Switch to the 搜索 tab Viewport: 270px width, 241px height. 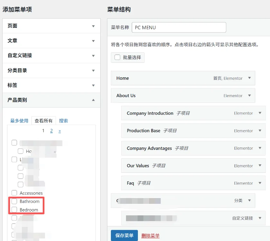(63, 120)
